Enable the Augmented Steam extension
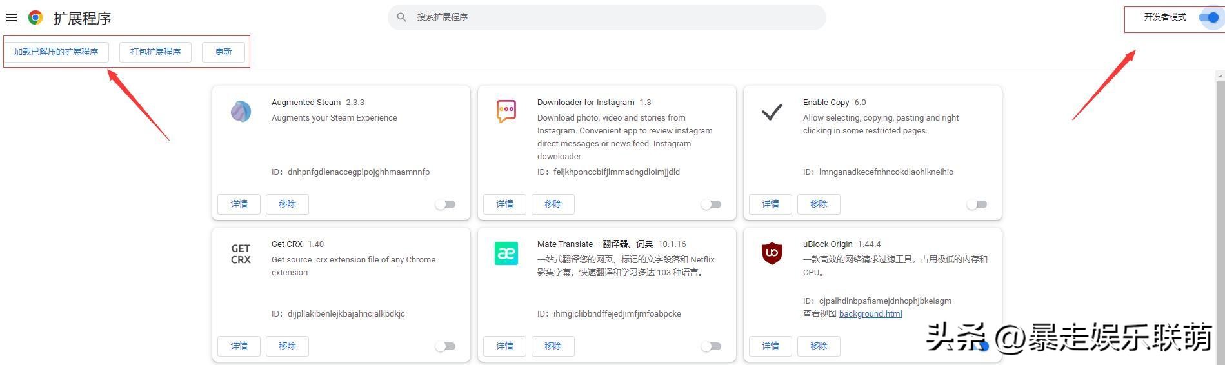Screen dimensions: 1225x365 coord(445,204)
